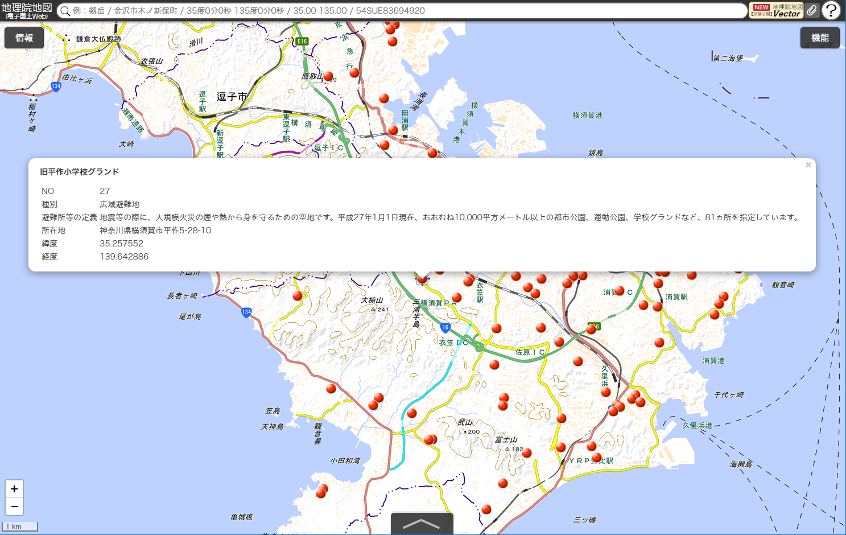Open the NEW 地理院地図 Vector link

pyautogui.click(x=776, y=11)
